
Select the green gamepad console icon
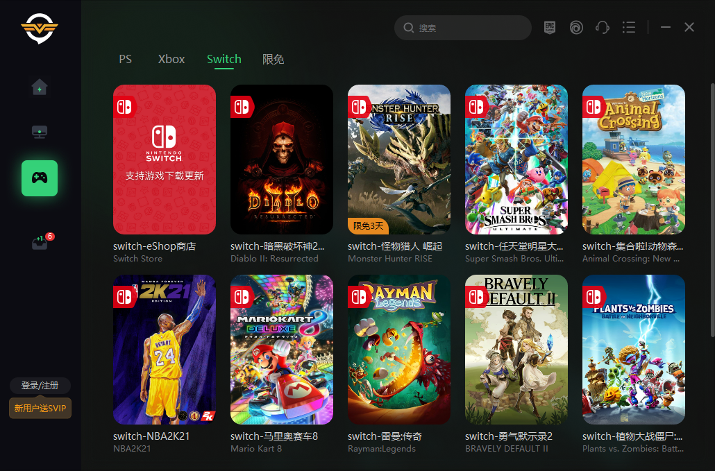tap(40, 178)
